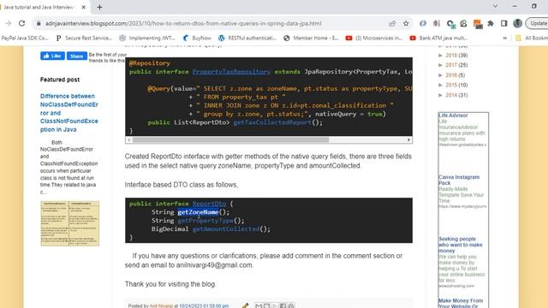Click getTaxCollectedReport in the code block
The height and width of the screenshot is (308, 548).
(x=272, y=122)
